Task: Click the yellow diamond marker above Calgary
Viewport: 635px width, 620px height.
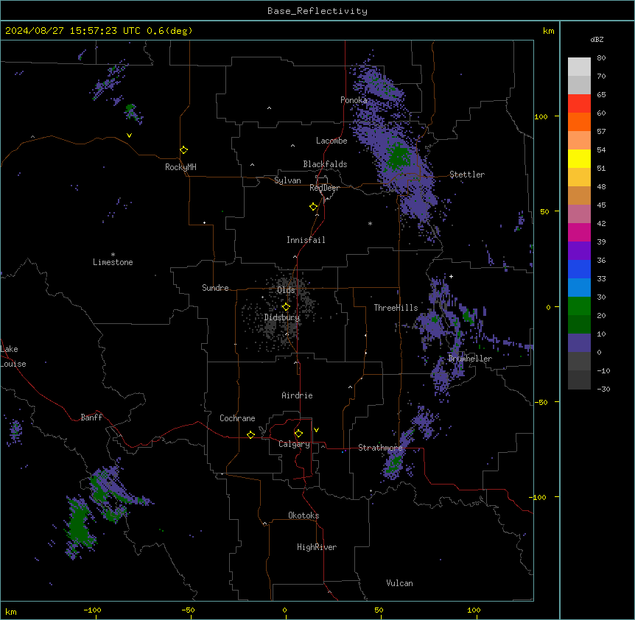Action: pos(298,434)
